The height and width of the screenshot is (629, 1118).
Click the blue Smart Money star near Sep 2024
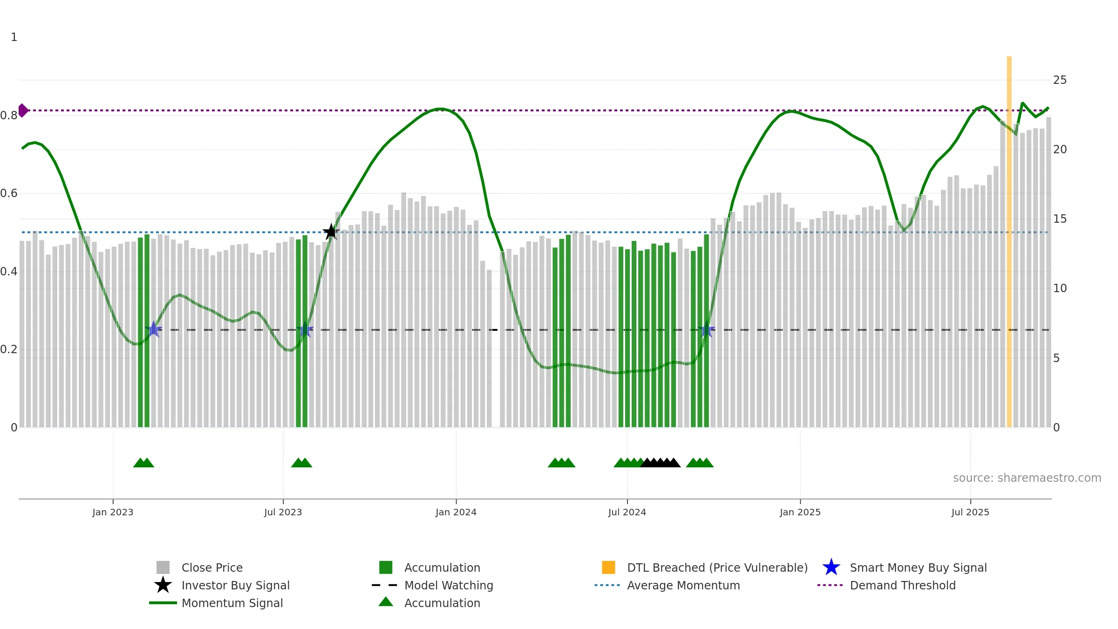point(707,329)
